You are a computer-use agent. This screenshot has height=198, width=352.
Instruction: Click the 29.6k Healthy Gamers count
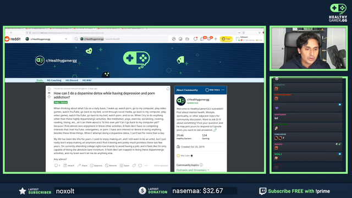tap(184, 137)
